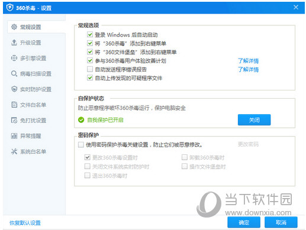Click the 防止恶意程序破坏360杀毒运行 description text
This screenshot has height=230, width=306.
click(132, 108)
